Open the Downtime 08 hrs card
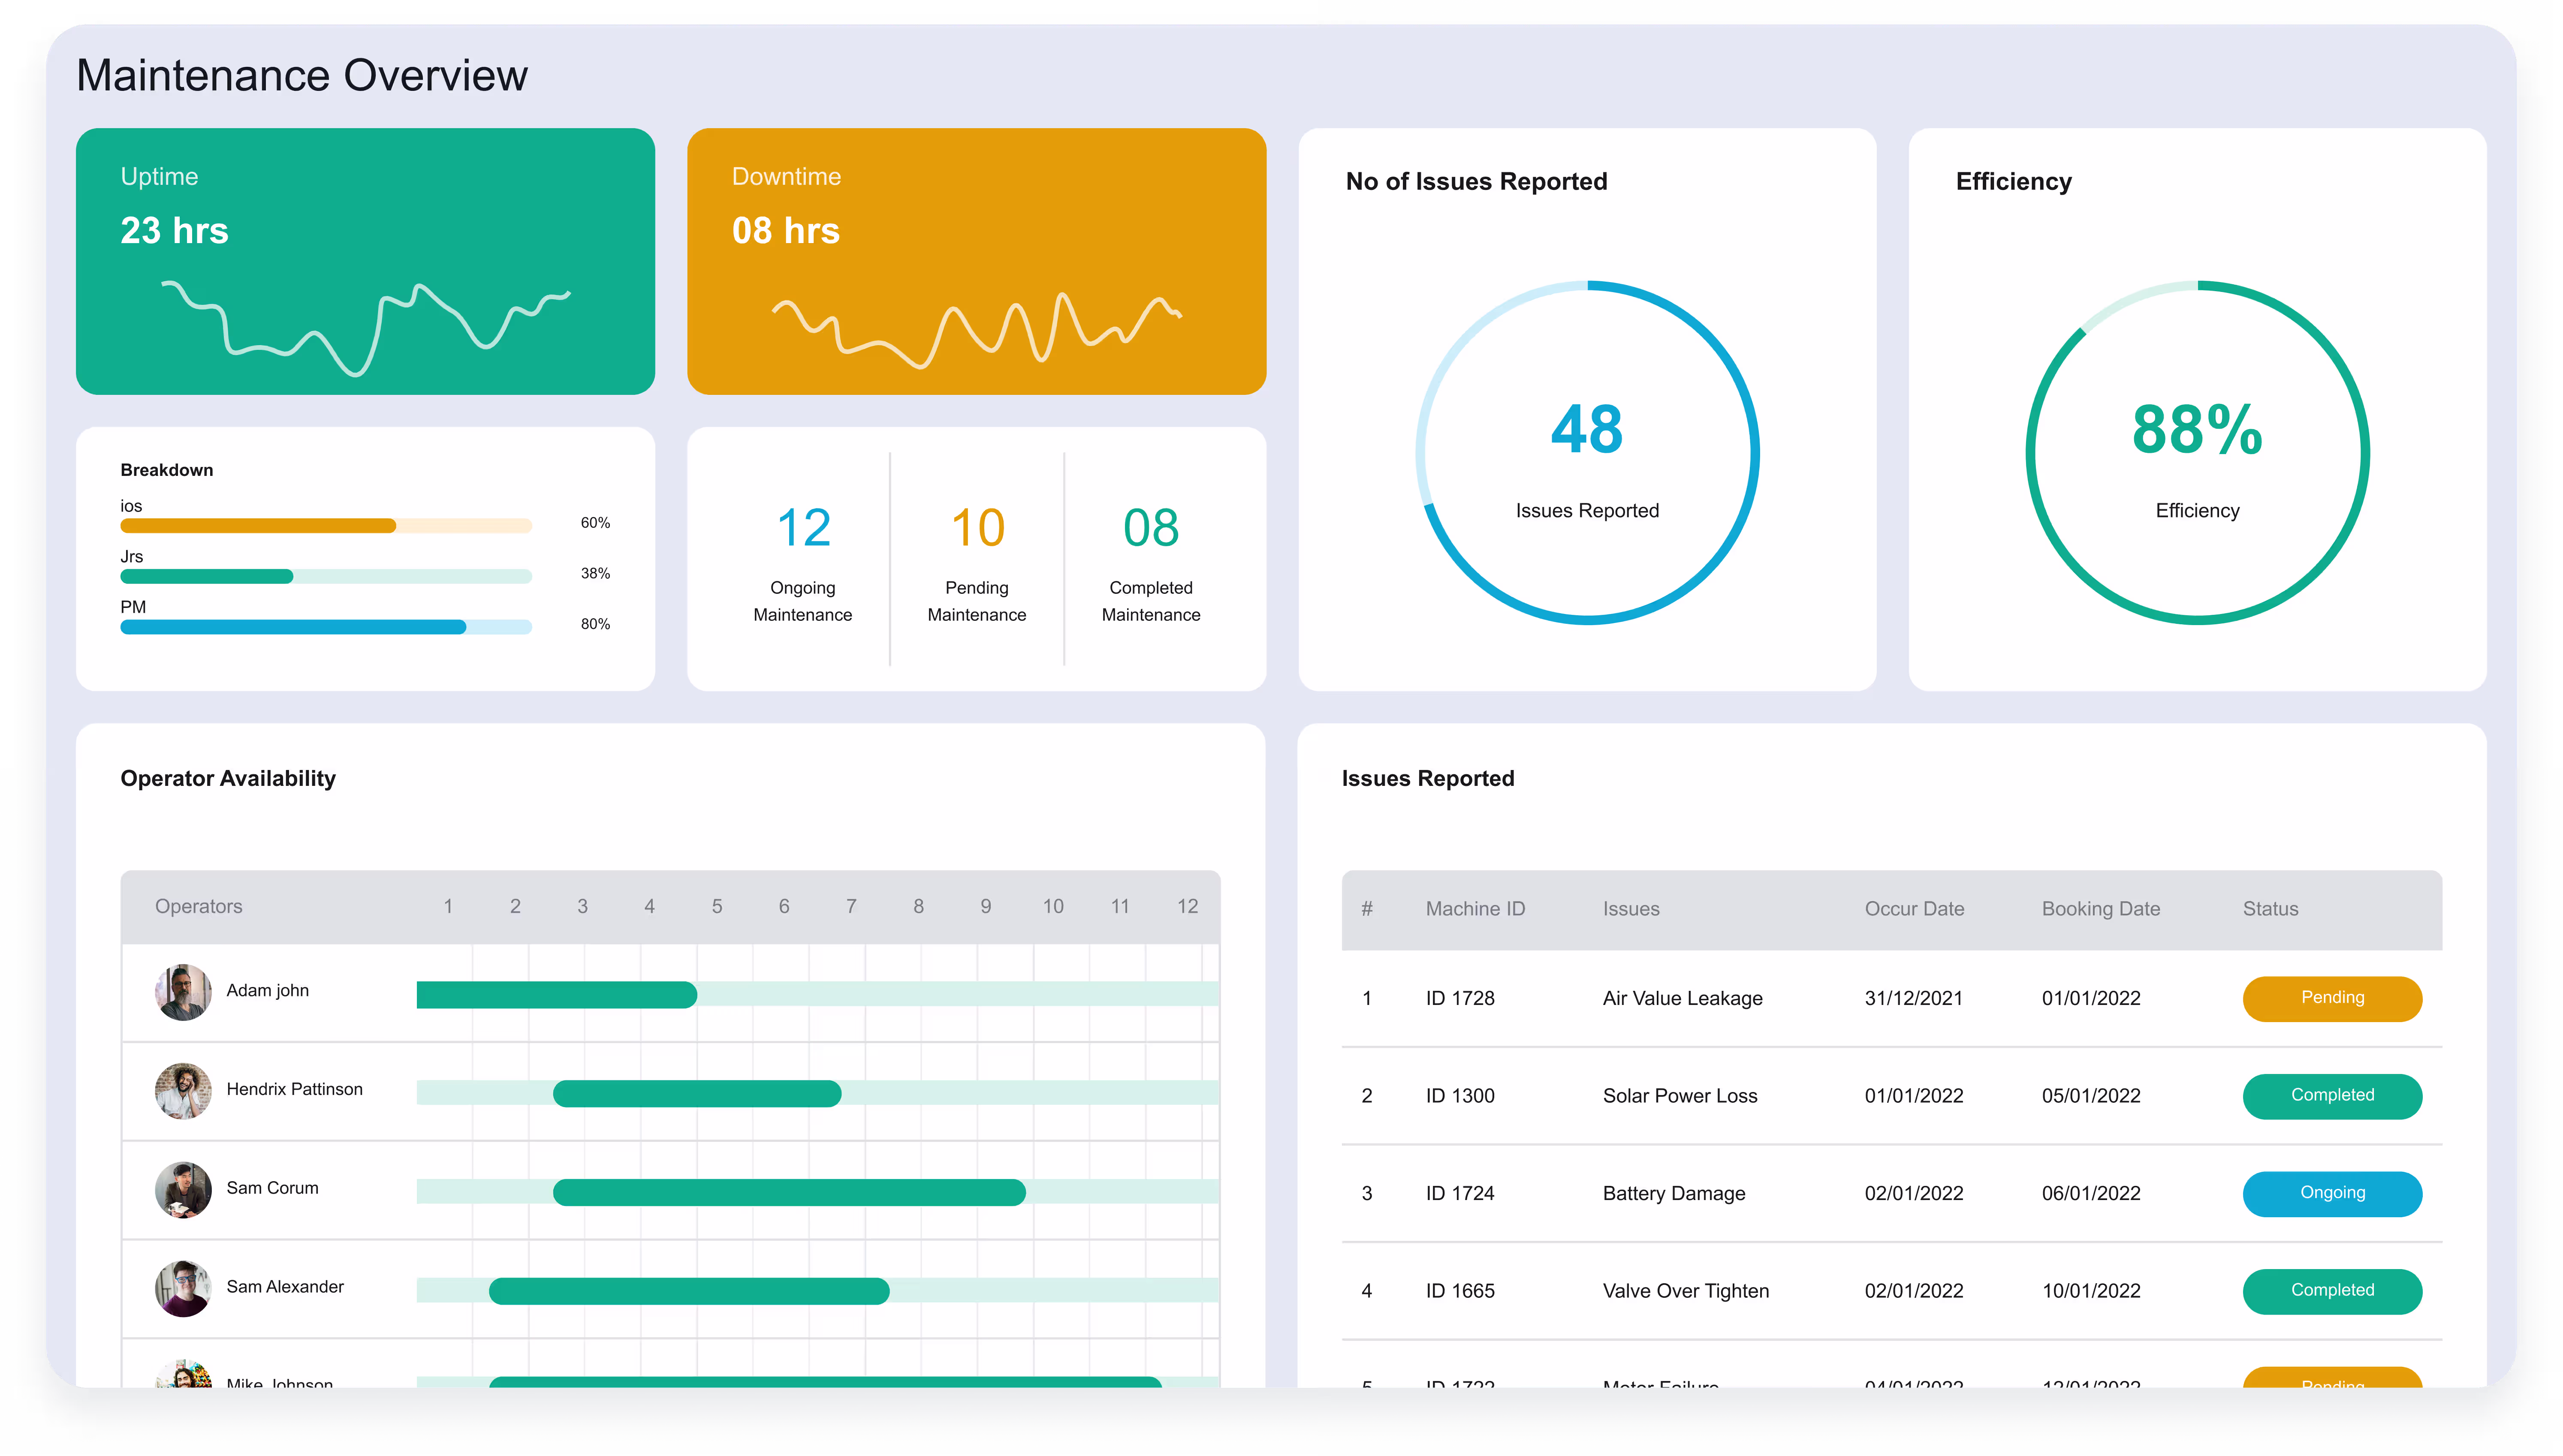 pos(976,261)
